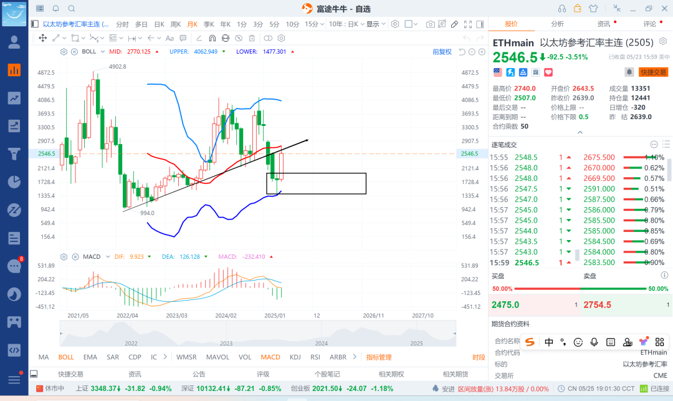Open the 显示 display dropdown
Viewport: 673px width, 401px height.
tap(376, 24)
